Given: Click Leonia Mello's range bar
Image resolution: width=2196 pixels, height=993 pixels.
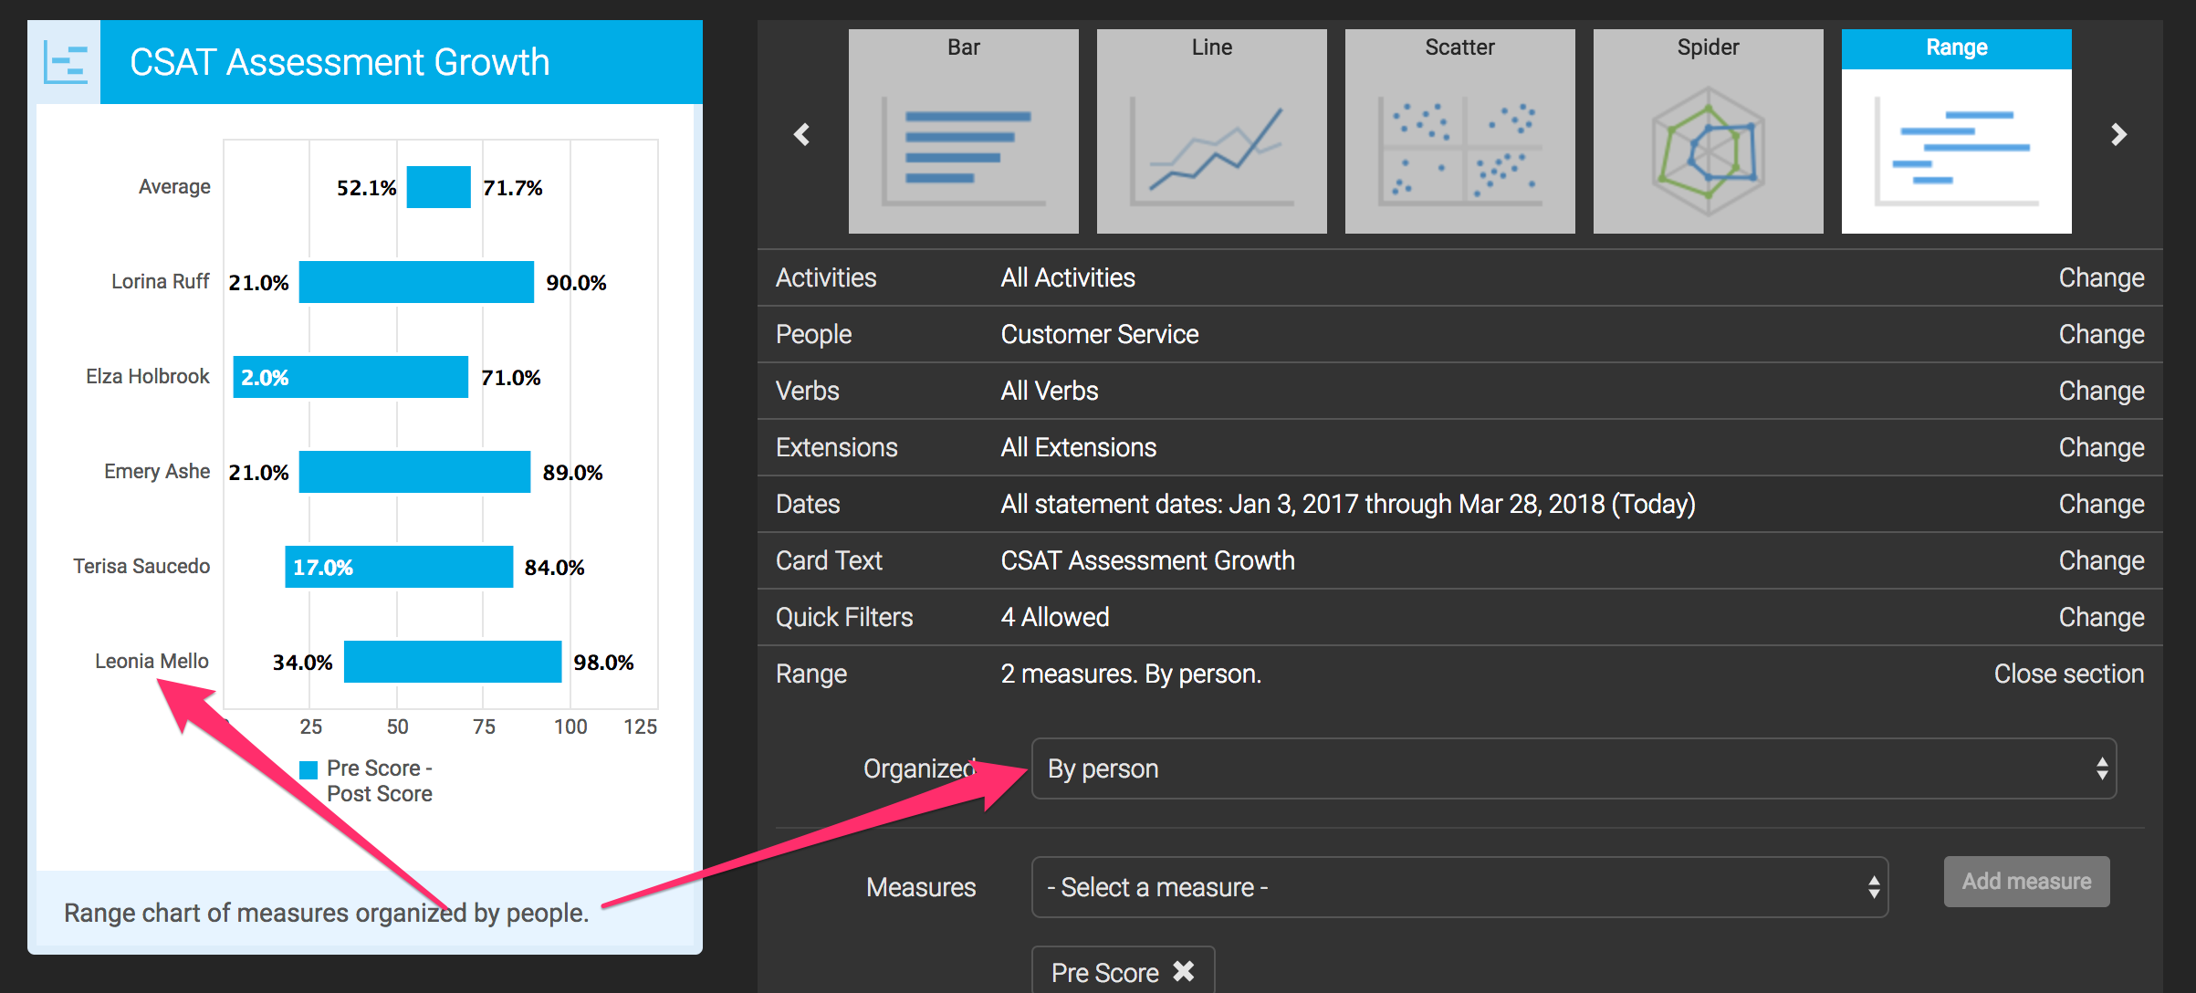Looking at the screenshot, I should [x=453, y=662].
